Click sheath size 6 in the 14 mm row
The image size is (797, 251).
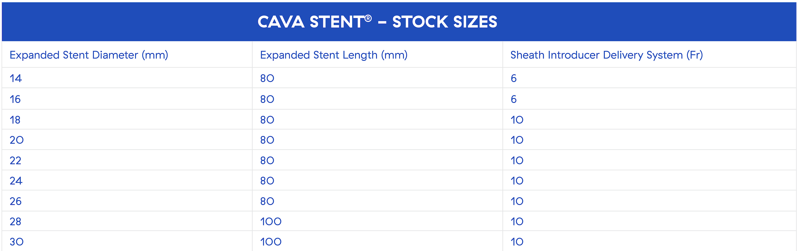pyautogui.click(x=514, y=78)
